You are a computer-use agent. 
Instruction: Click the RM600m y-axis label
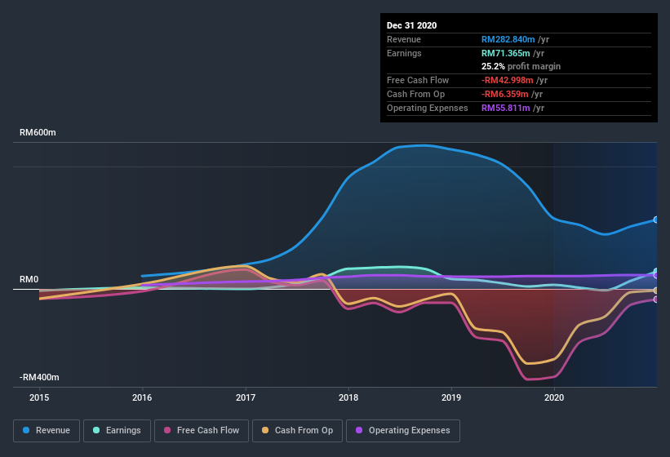point(38,132)
